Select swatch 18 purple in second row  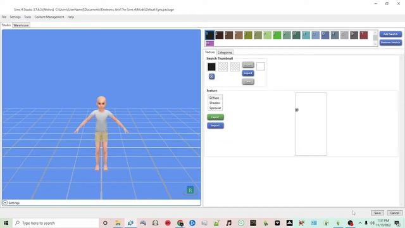pos(209,43)
